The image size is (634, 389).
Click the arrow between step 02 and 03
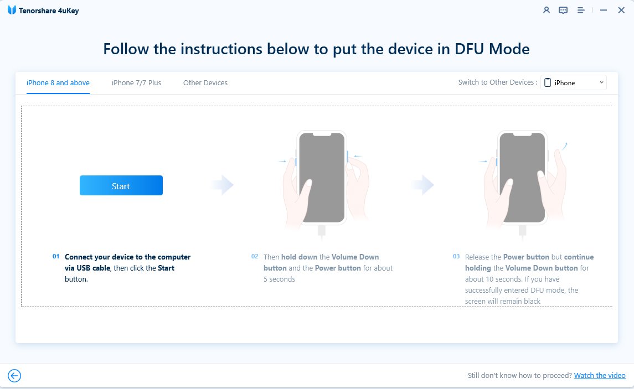(424, 185)
